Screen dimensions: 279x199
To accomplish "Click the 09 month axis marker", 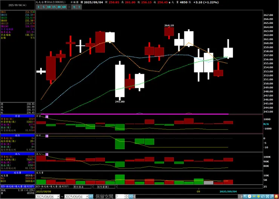I will click(199, 191).
